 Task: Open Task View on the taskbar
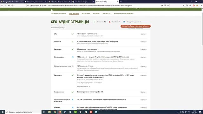point(44,112)
